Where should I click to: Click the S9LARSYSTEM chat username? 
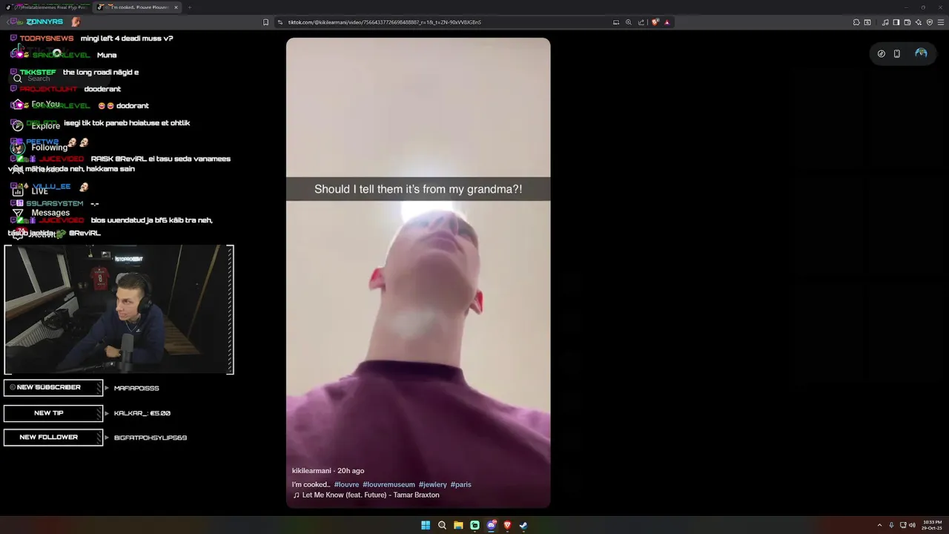[55, 203]
